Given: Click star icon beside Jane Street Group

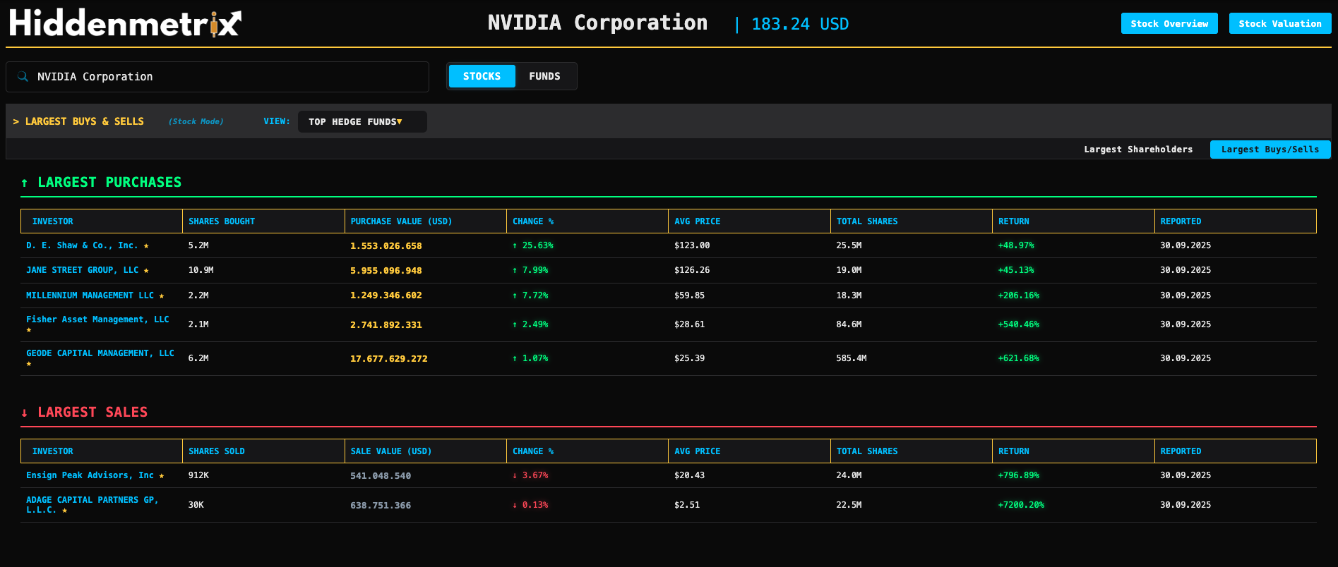Looking at the screenshot, I should 146,271.
